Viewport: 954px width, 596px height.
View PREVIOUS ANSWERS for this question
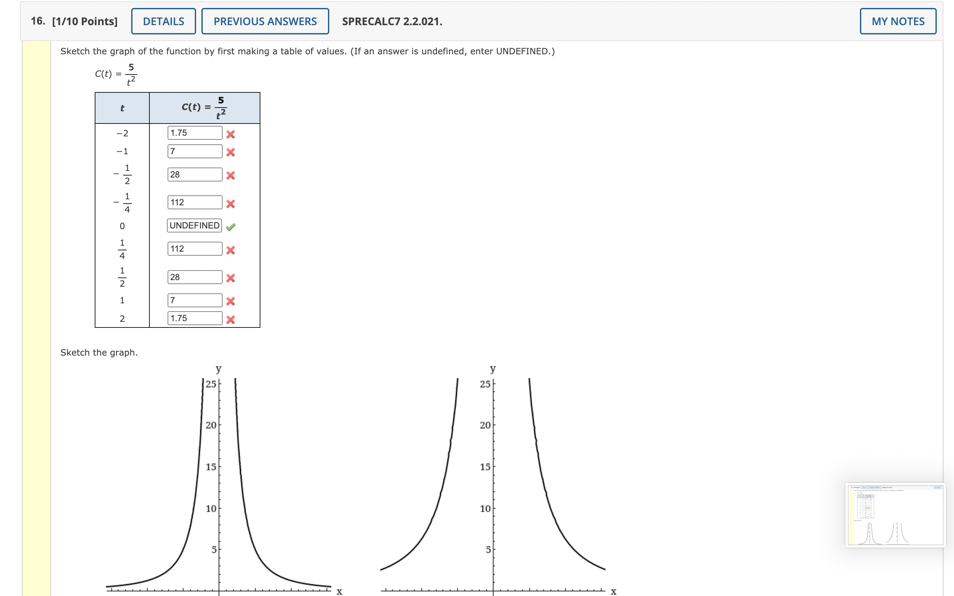pos(265,21)
